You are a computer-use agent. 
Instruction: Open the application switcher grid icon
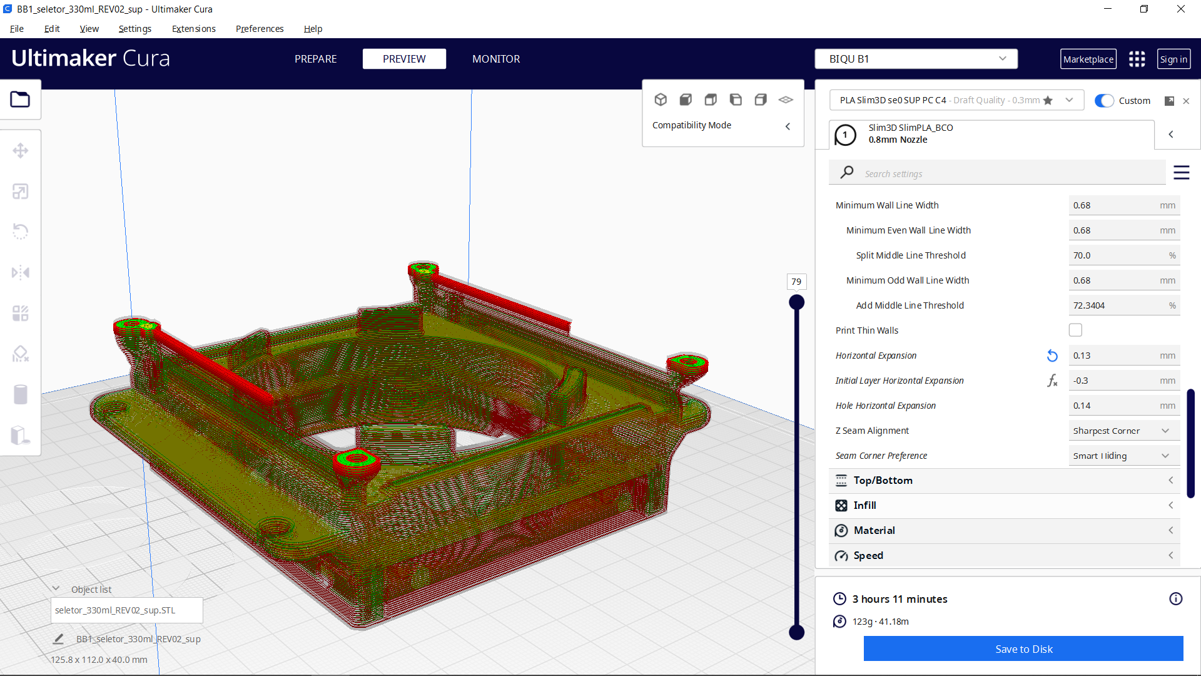pos(1137,59)
